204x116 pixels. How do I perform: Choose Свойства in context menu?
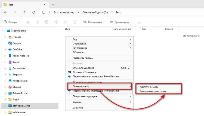[x=100, y=108]
